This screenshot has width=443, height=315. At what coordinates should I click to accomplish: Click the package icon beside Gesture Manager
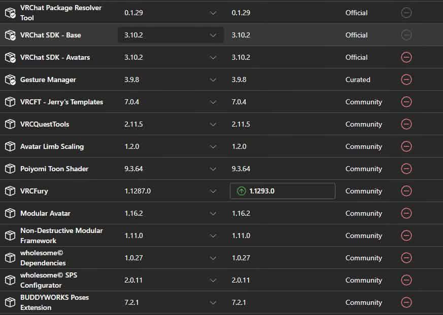[11, 80]
